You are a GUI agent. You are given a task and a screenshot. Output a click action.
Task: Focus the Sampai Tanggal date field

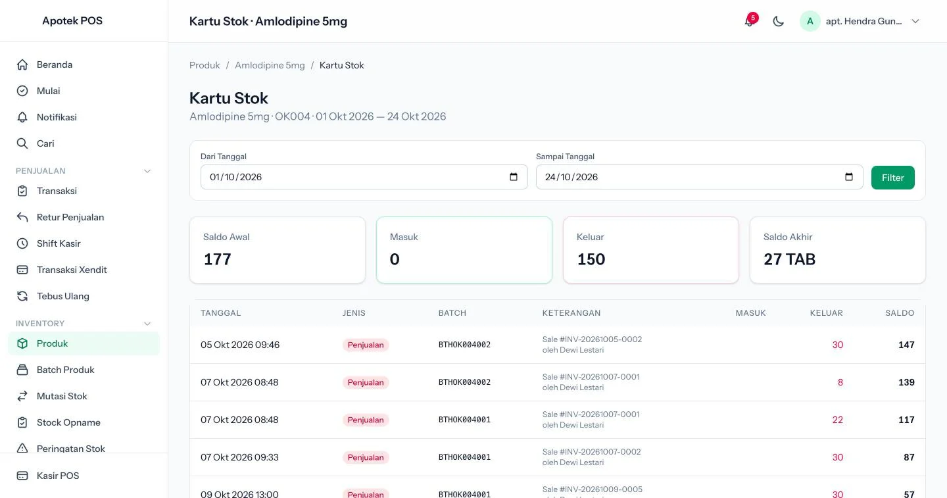point(699,177)
